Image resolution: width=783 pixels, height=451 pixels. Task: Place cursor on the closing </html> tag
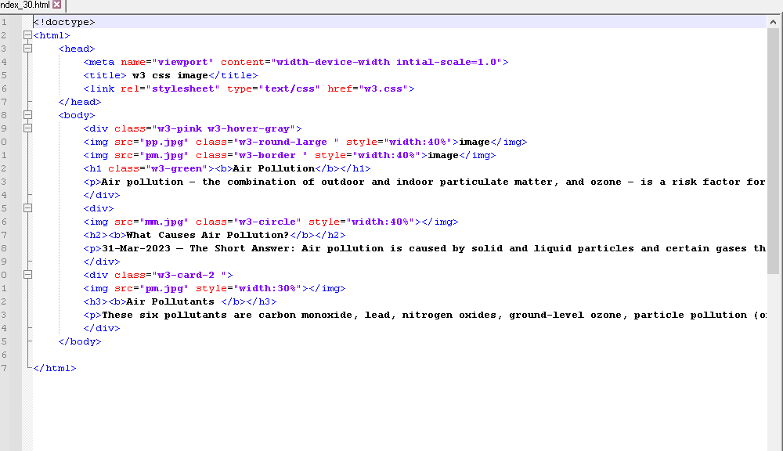tap(55, 368)
